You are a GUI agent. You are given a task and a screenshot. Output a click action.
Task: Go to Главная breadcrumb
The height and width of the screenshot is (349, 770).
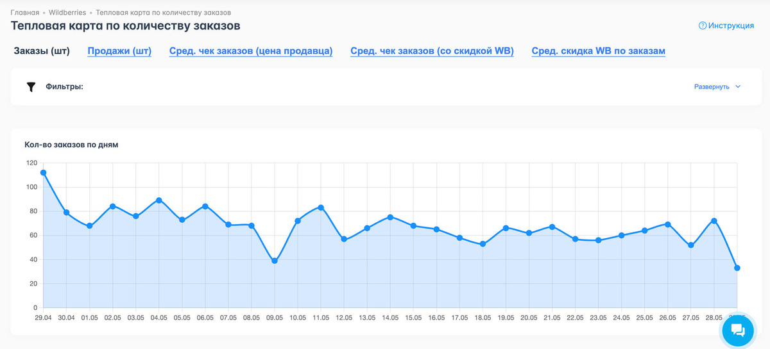point(25,12)
